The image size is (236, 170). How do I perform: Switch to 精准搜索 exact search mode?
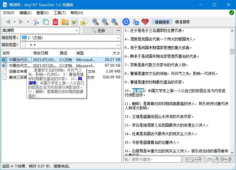click(182, 22)
